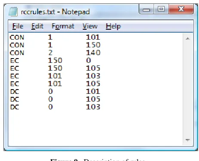The width and height of the screenshot is (199, 161).
Task: Open the View menu
Action: click(90, 26)
